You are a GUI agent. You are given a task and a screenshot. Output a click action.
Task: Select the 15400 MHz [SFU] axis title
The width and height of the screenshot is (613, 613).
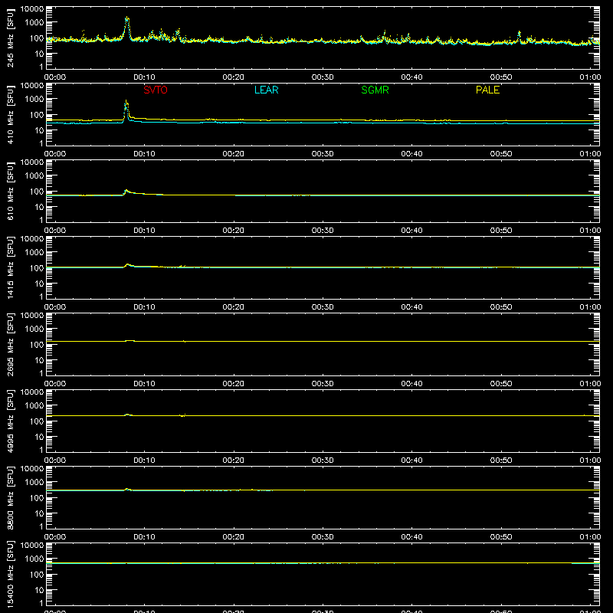[11, 574]
